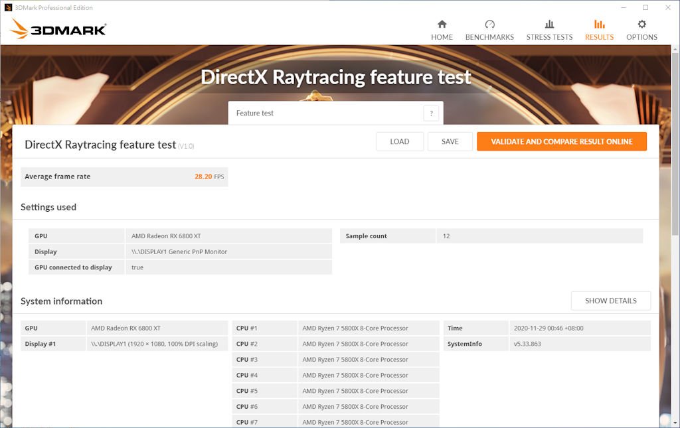
Task: Click the LOAD button
Action: 400,141
